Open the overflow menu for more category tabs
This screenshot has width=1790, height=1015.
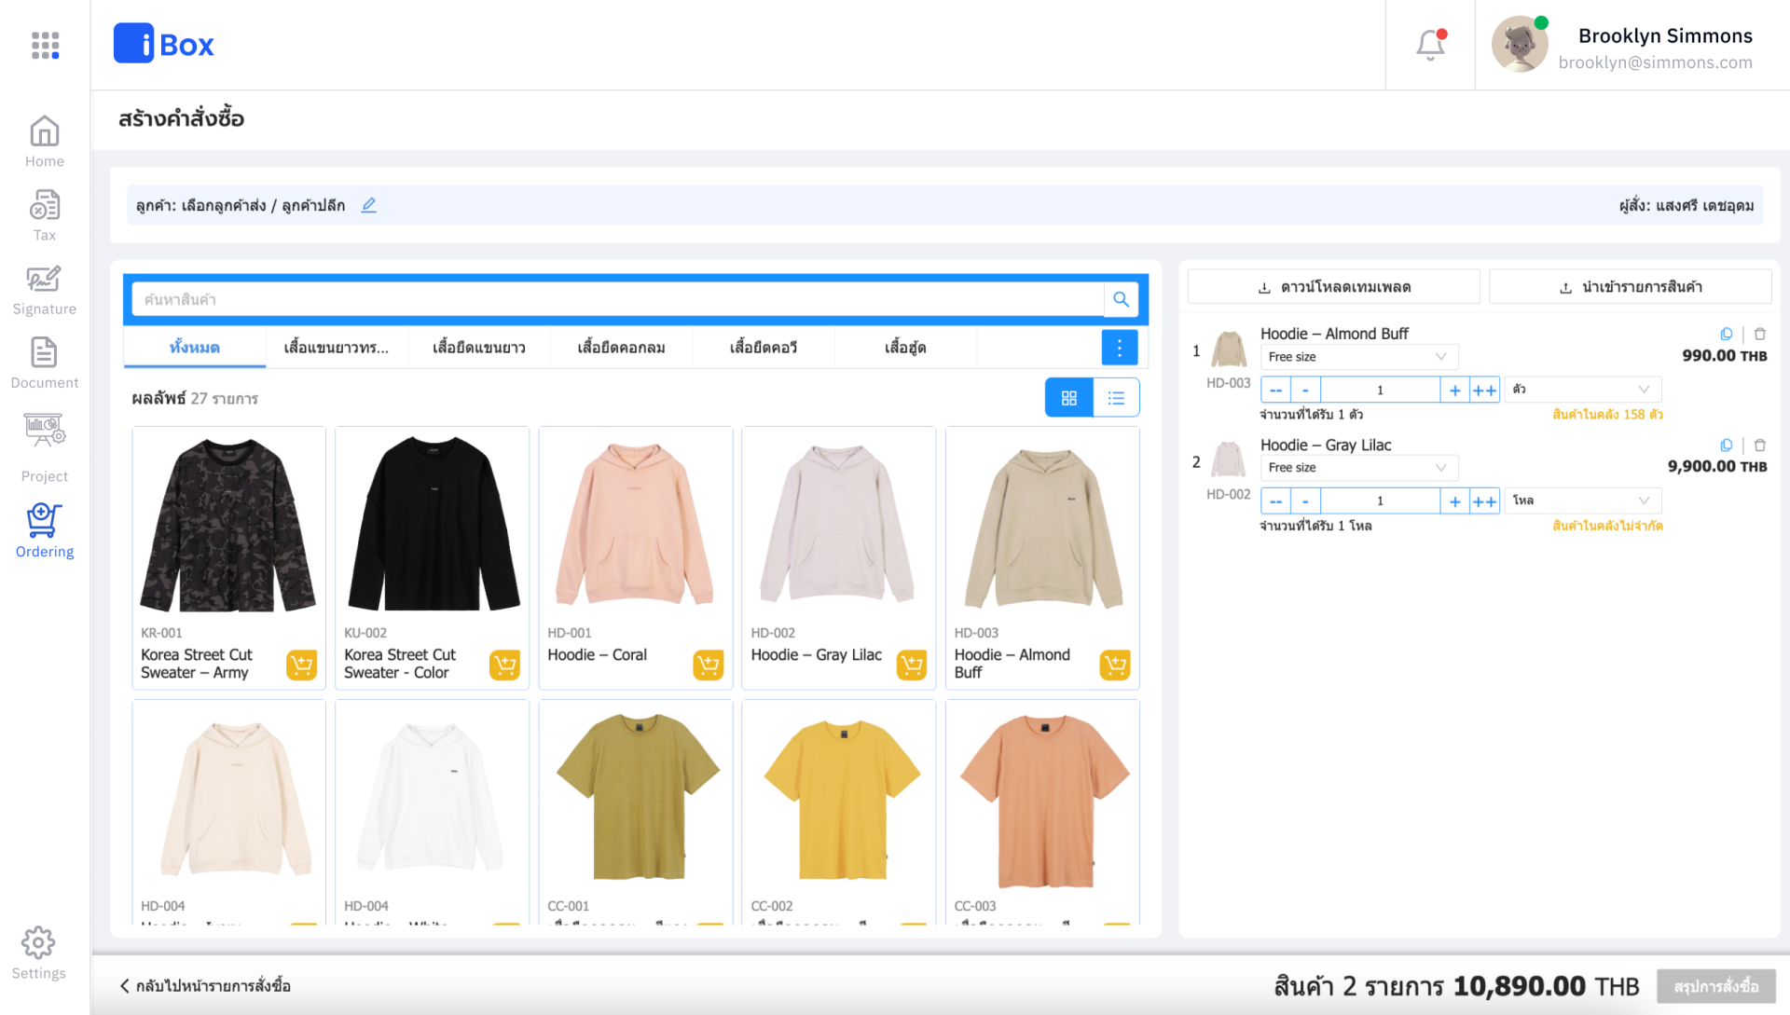pyautogui.click(x=1120, y=347)
